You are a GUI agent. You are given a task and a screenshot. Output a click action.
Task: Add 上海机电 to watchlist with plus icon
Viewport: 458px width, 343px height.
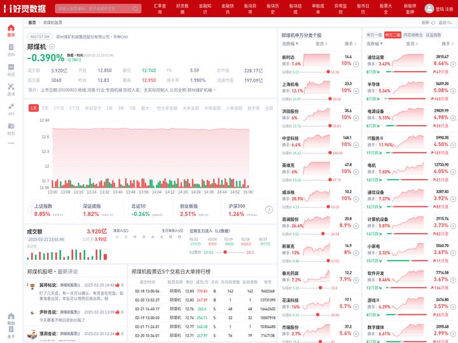356,91
